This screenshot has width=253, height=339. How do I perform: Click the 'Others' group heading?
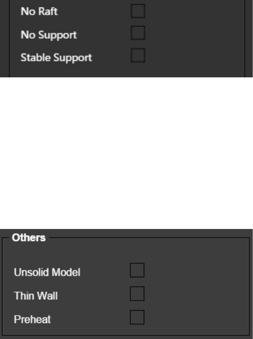pyautogui.click(x=29, y=238)
